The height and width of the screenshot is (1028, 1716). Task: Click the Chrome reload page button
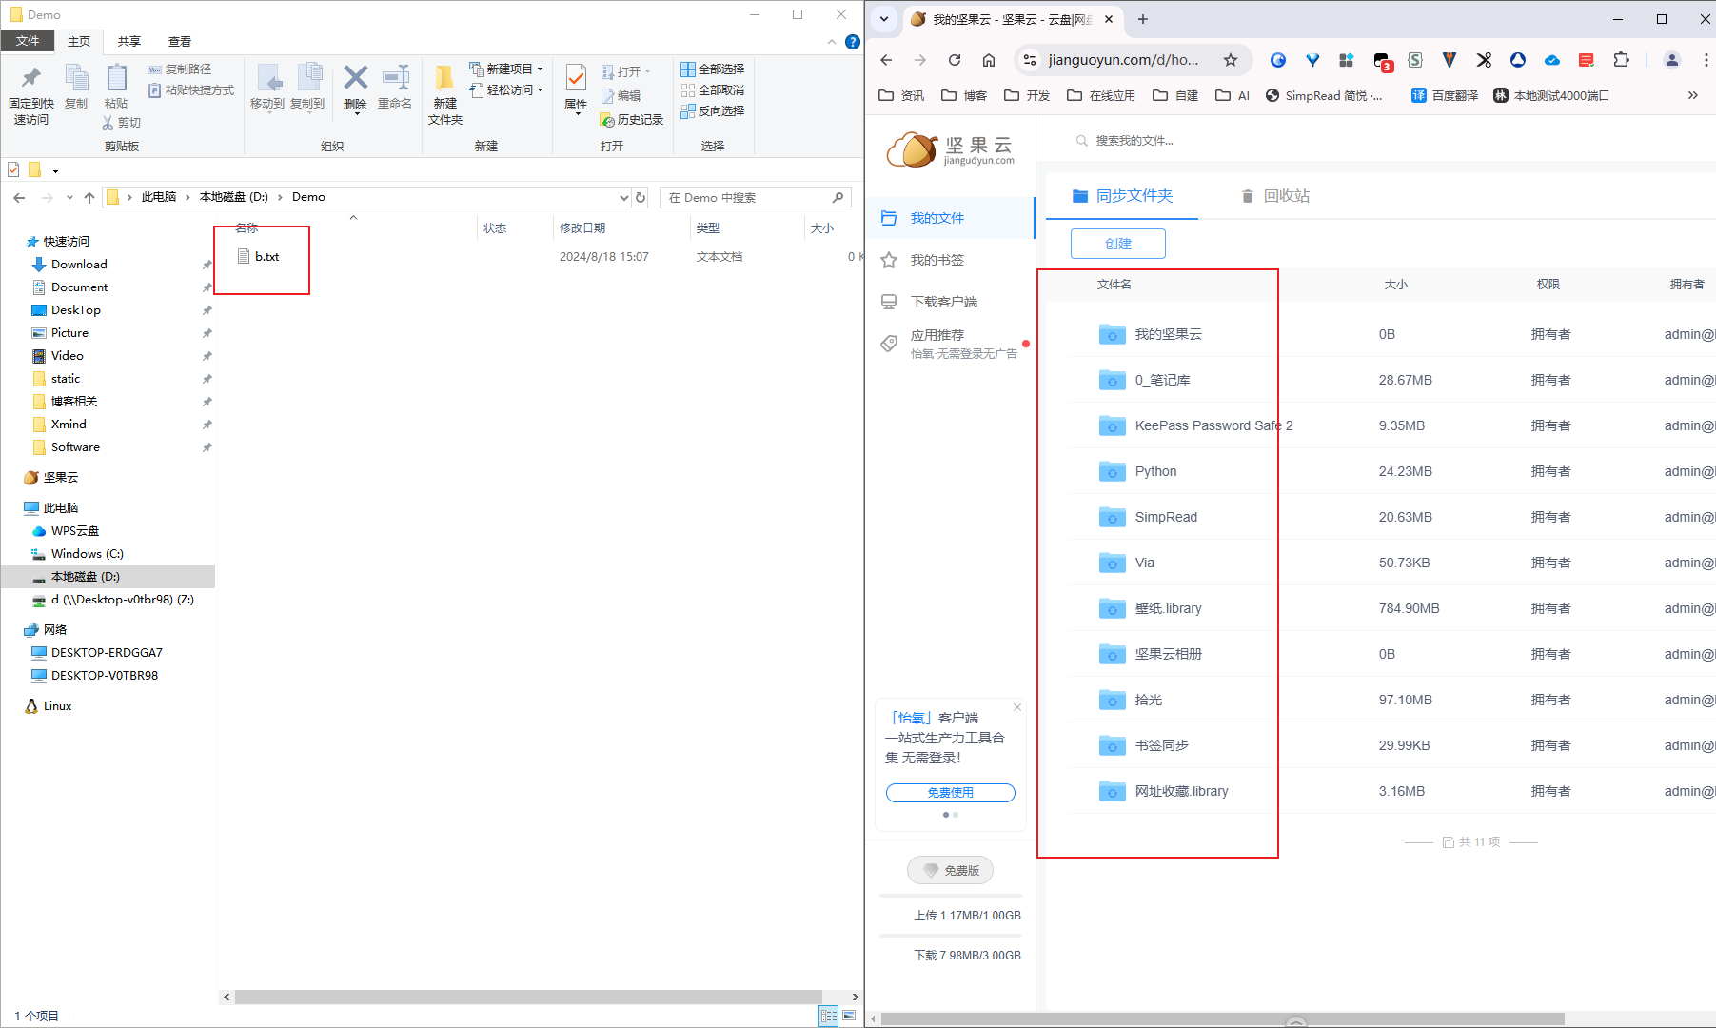955,60
